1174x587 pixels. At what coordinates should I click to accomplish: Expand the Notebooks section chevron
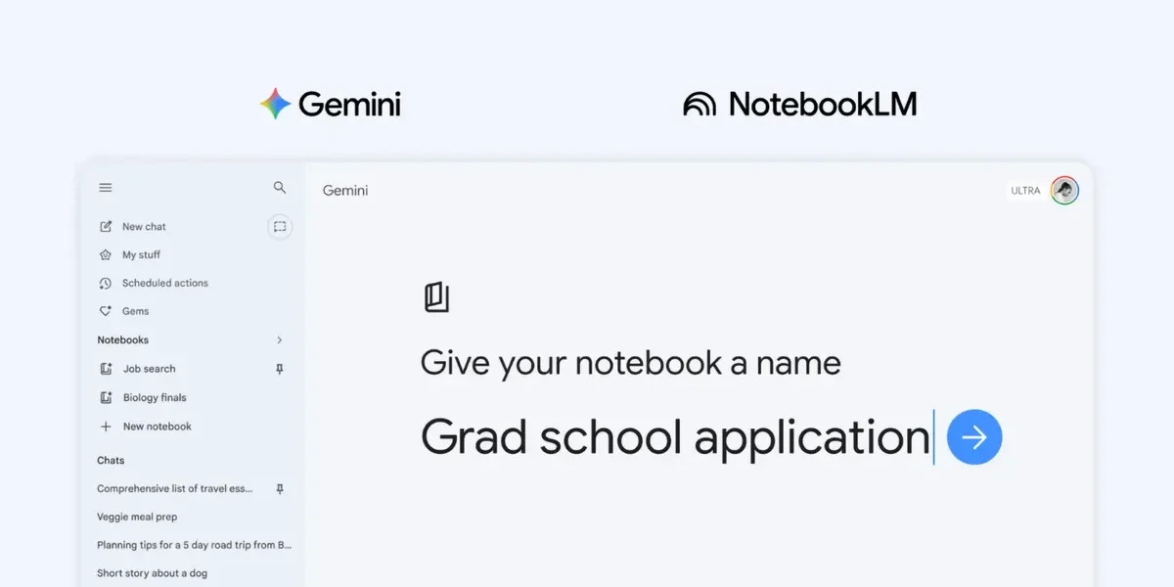(279, 339)
